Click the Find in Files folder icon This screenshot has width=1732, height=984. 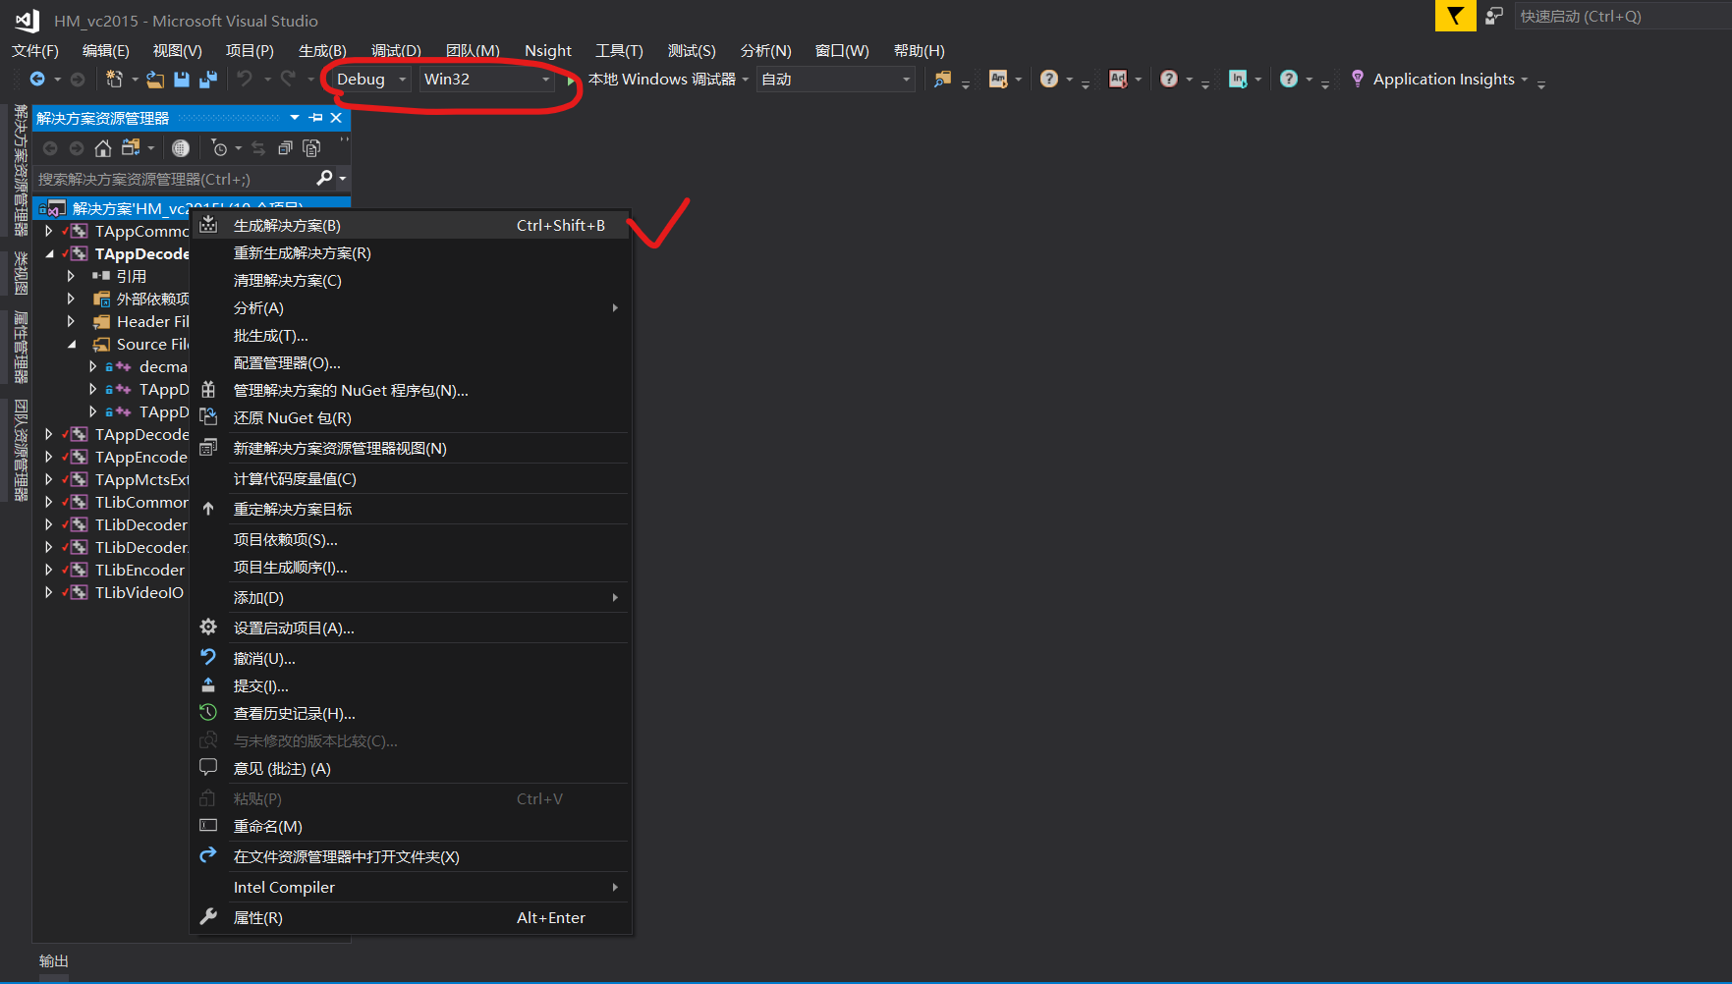point(942,80)
